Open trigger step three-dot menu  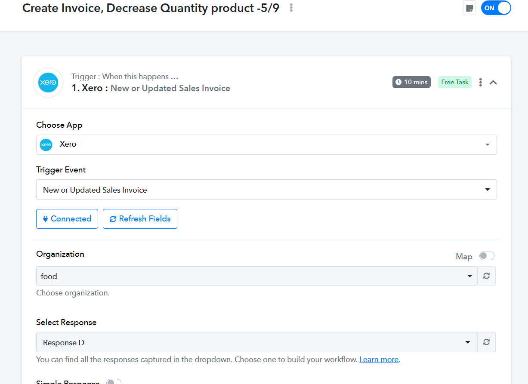coord(481,82)
